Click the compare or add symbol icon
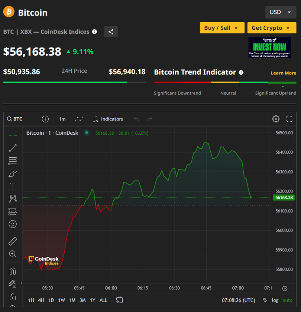The height and width of the screenshot is (312, 301). point(45,119)
